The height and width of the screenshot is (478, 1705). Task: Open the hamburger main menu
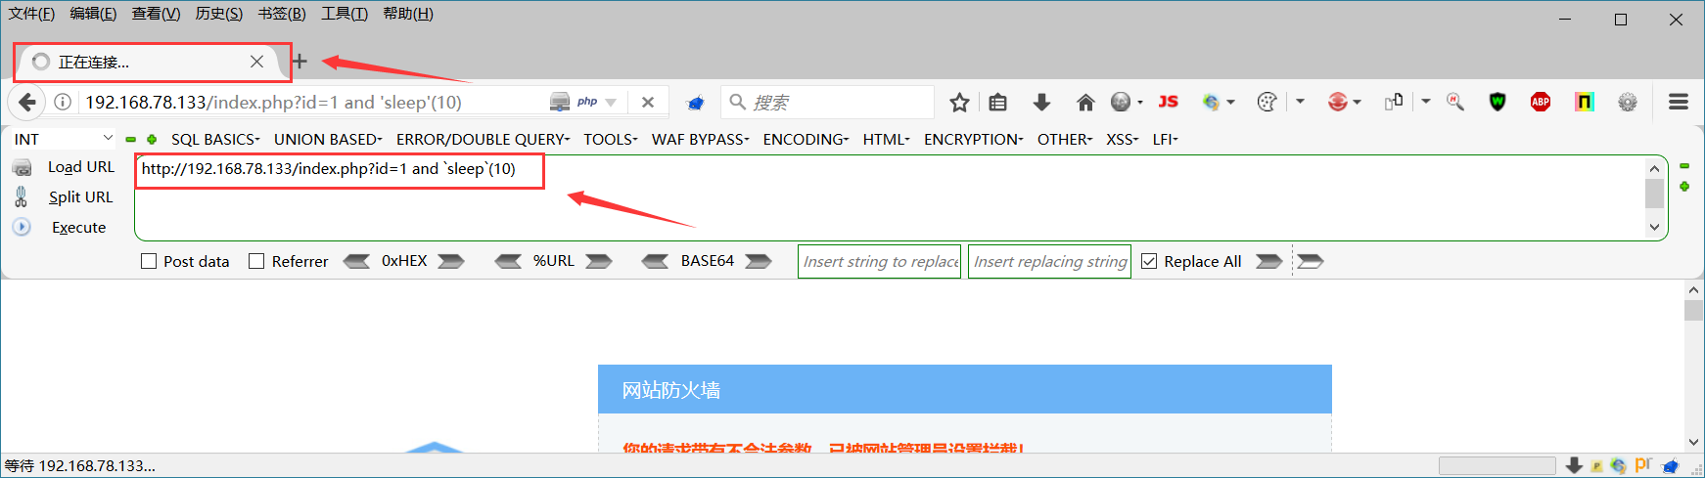tap(1679, 102)
